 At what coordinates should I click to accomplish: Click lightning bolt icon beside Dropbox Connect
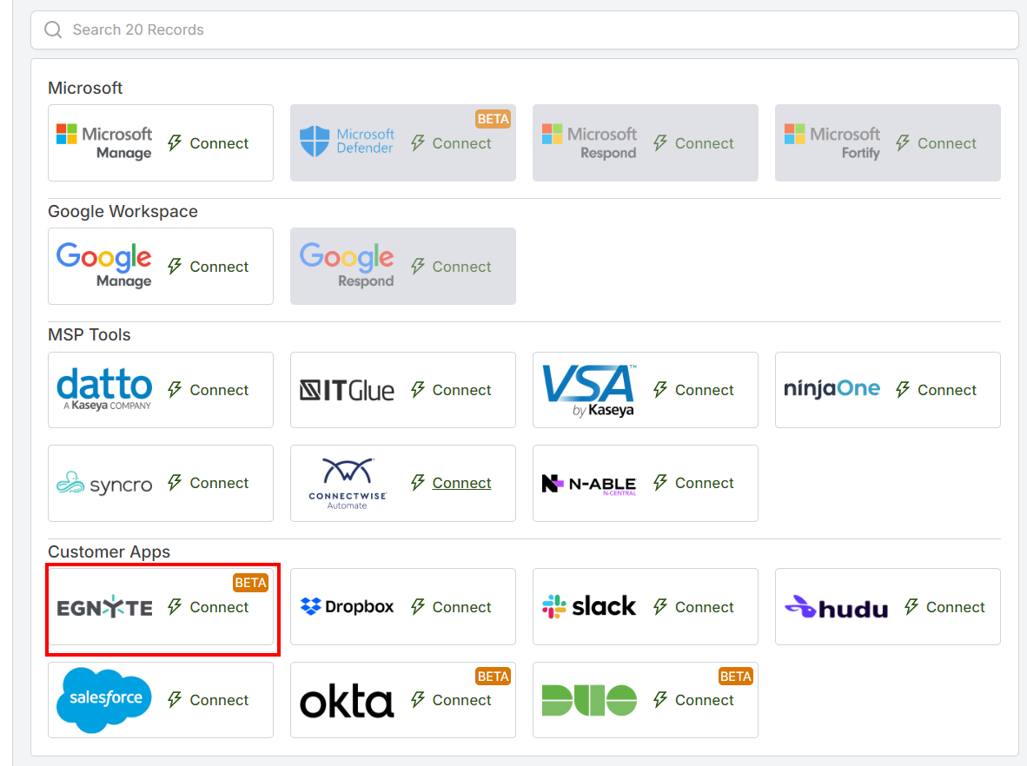[x=418, y=607]
